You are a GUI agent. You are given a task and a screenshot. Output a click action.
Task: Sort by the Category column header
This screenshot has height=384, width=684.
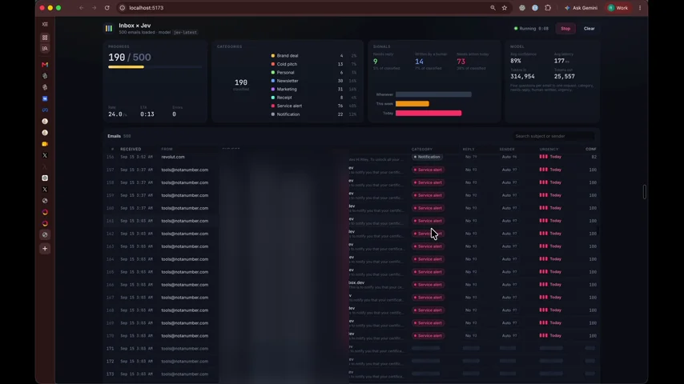coord(422,149)
